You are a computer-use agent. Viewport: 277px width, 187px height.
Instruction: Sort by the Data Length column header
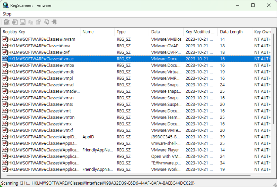click(x=235, y=32)
